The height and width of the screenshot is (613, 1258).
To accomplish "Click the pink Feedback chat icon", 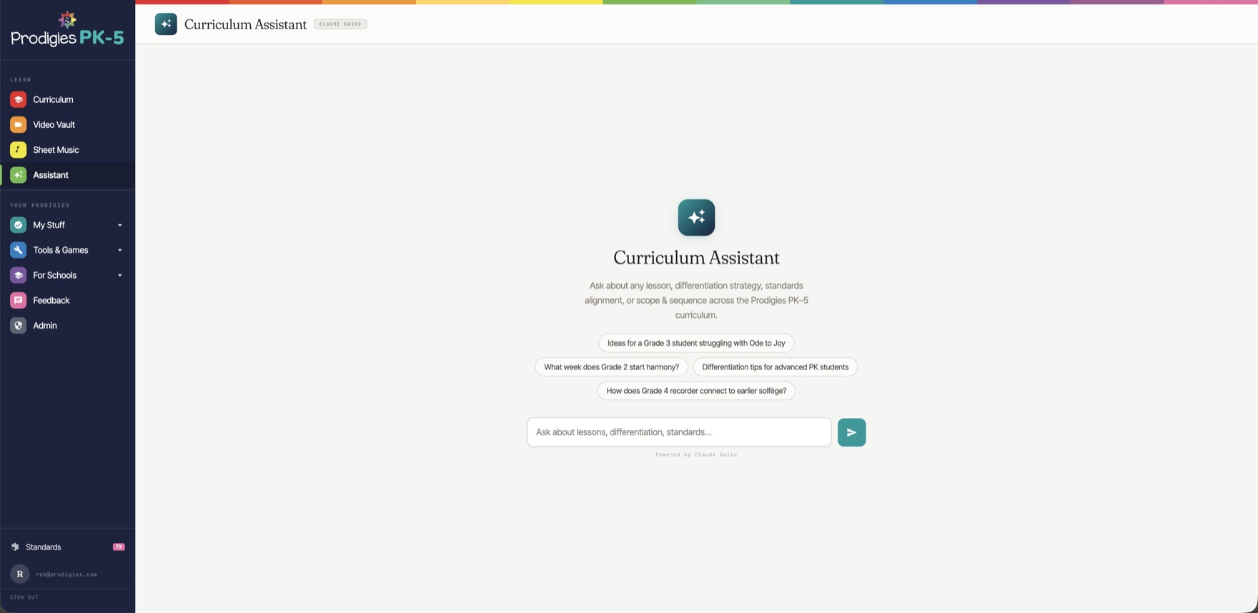I will (19, 300).
